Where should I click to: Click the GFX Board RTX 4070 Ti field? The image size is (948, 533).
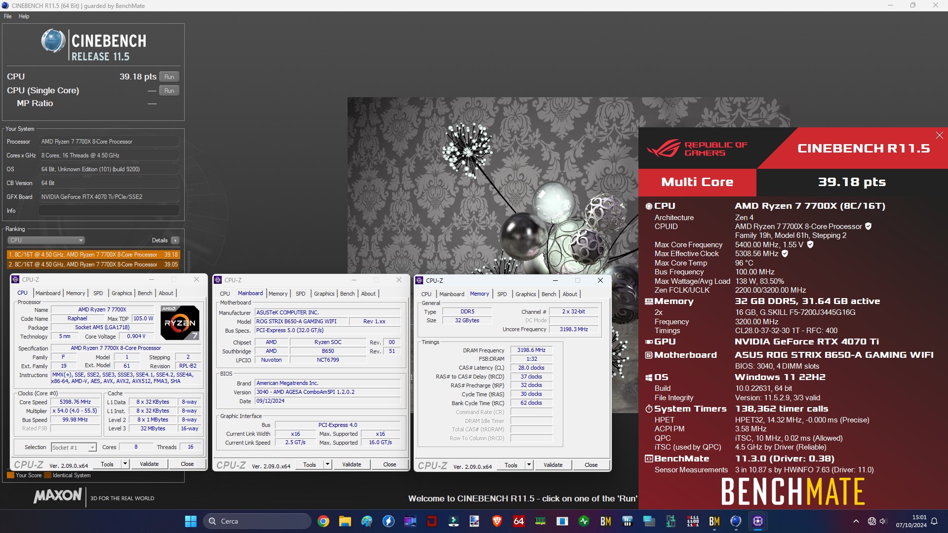point(109,197)
